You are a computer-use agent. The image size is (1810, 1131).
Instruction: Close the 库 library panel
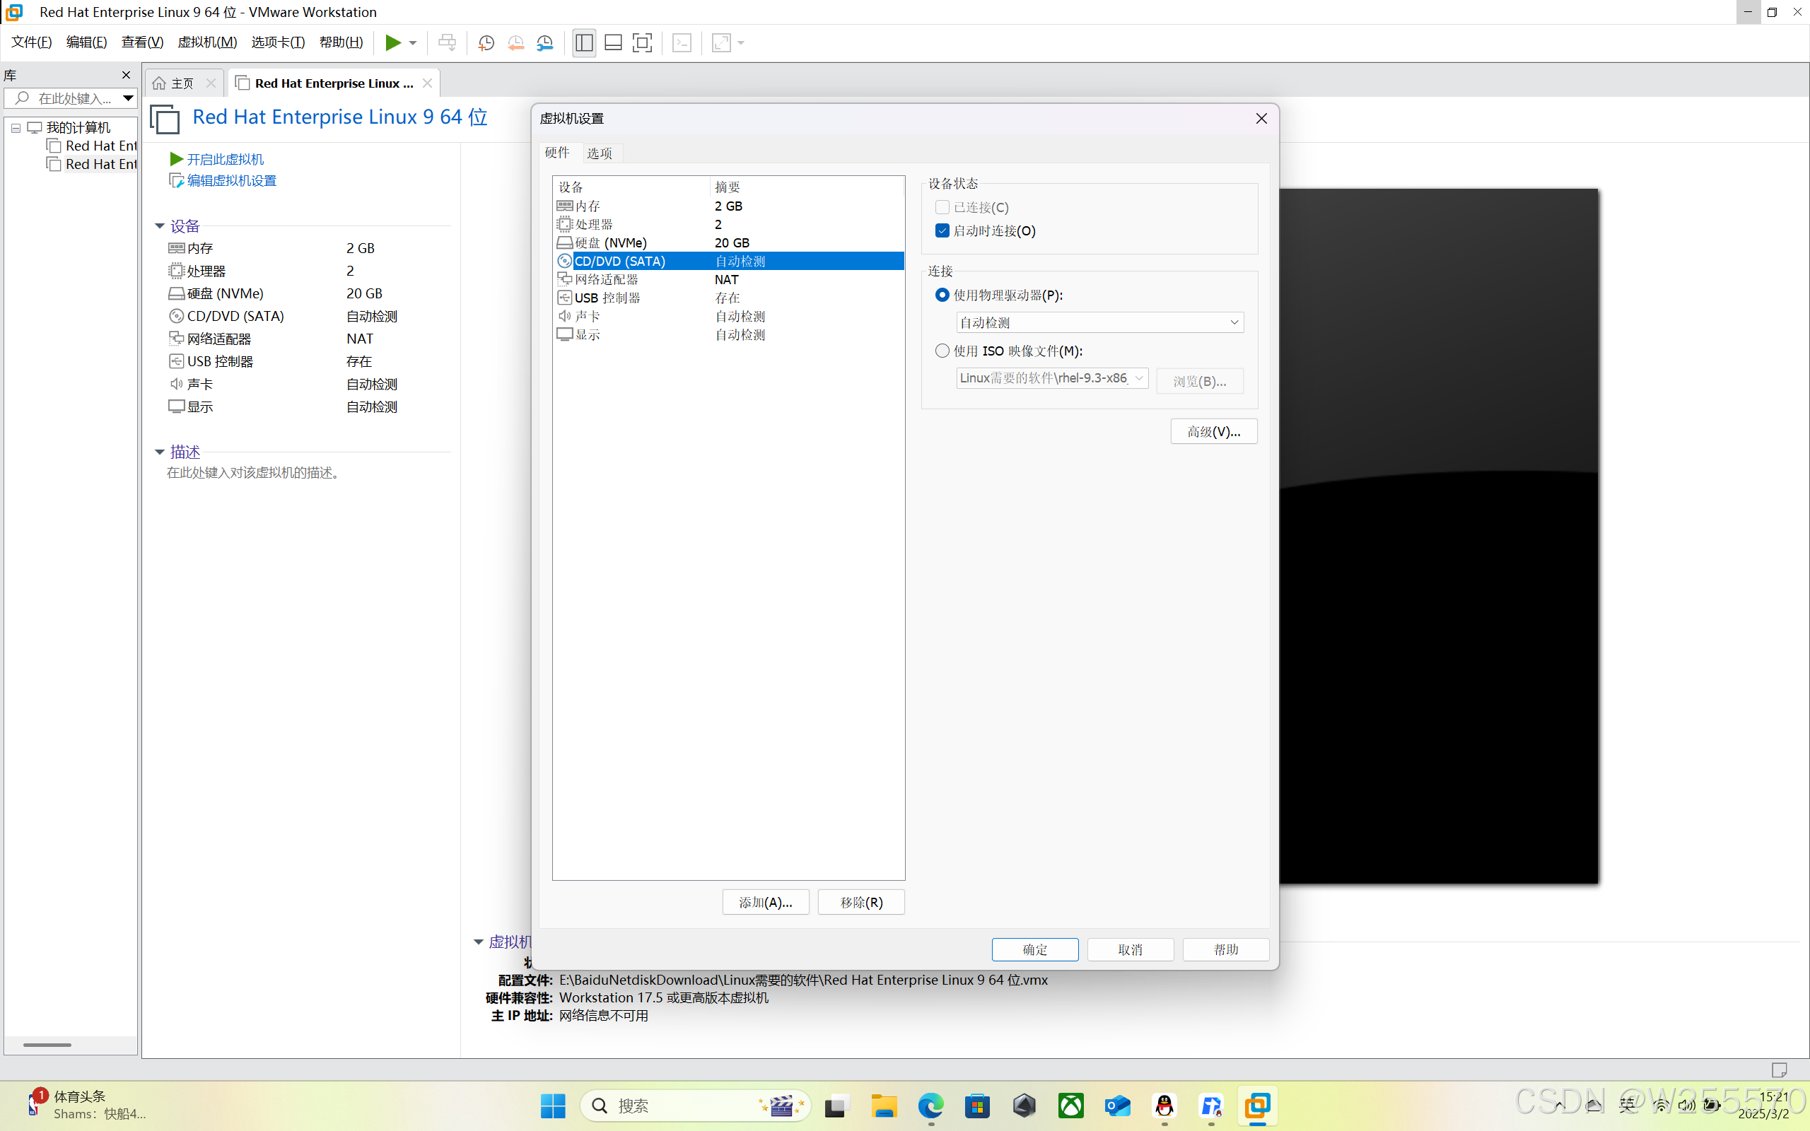point(126,75)
